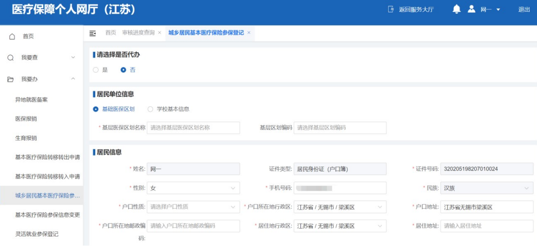Viewport: 537px width, 246px height.
Task: Click the 退出 logout button
Action: pyautogui.click(x=524, y=9)
